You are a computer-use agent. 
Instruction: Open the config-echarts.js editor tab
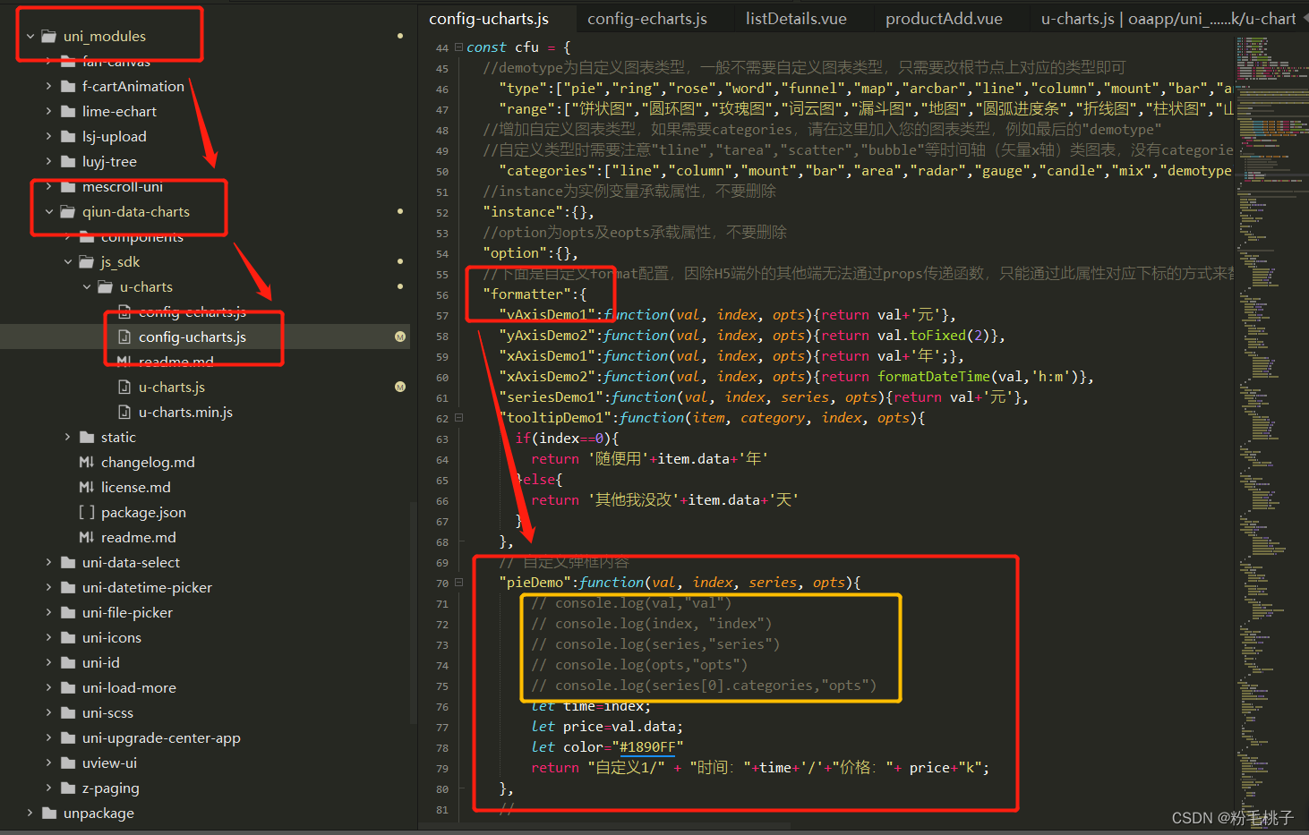click(x=647, y=19)
